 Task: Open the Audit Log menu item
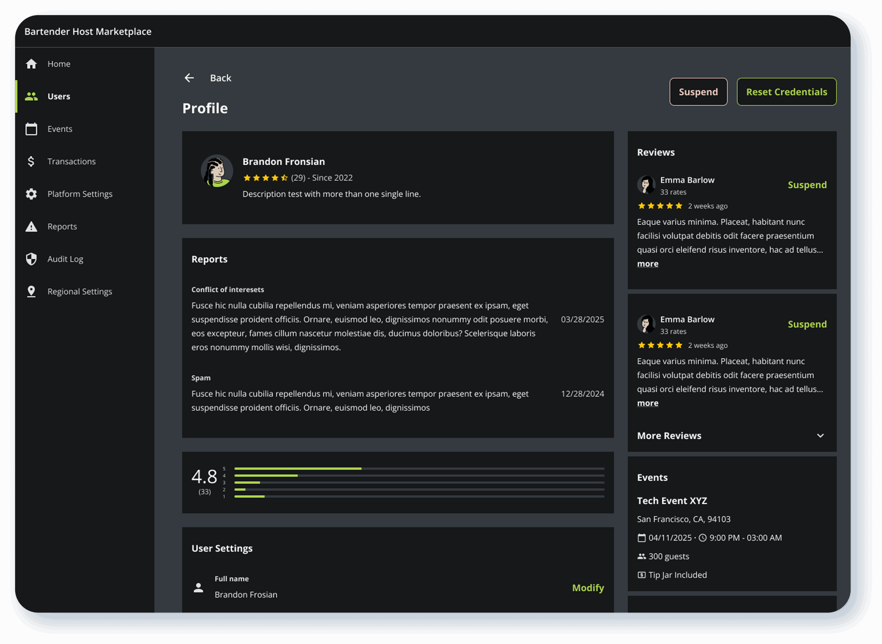(x=65, y=259)
